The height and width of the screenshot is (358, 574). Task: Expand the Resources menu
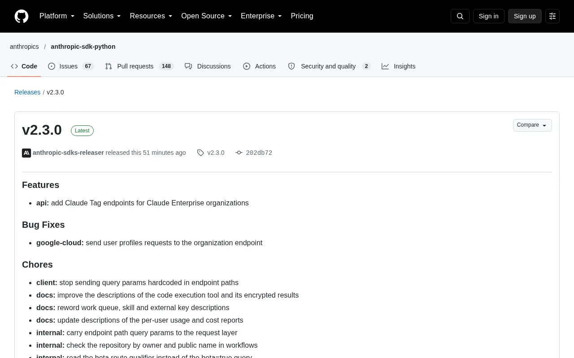(151, 16)
